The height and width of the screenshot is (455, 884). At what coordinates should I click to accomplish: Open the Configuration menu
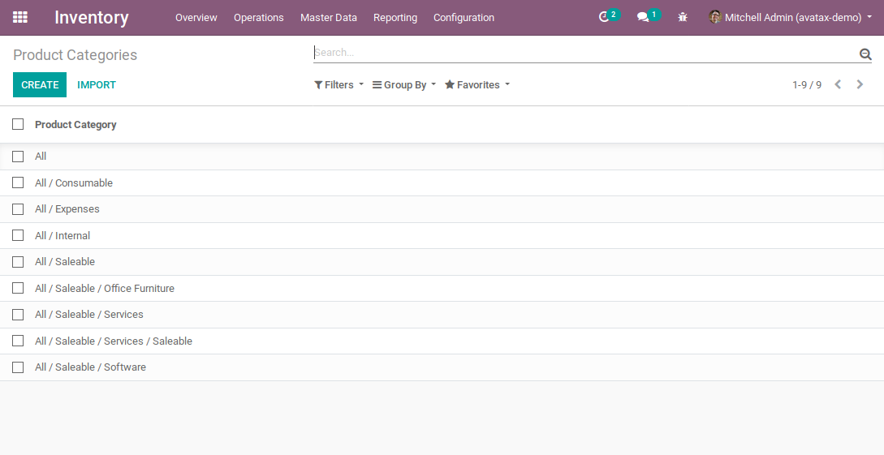(x=464, y=18)
